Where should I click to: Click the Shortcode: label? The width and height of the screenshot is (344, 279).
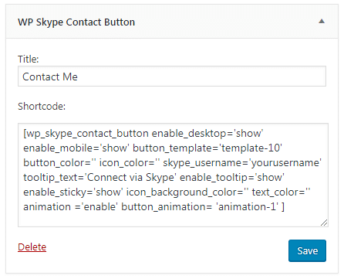point(42,106)
